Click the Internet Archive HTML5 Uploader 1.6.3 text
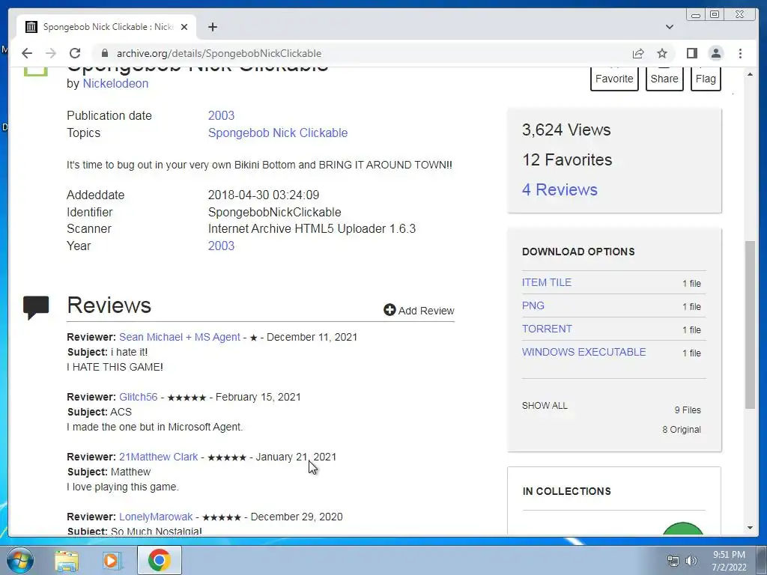The width and height of the screenshot is (767, 575). 312,229
